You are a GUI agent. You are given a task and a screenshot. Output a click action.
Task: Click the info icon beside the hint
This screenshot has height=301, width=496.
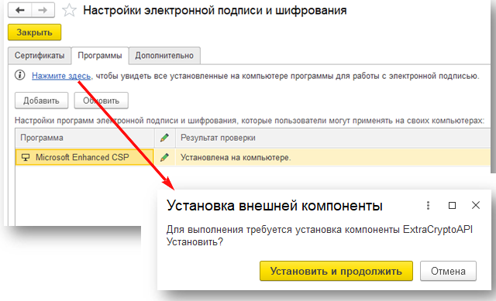pyautogui.click(x=20, y=75)
